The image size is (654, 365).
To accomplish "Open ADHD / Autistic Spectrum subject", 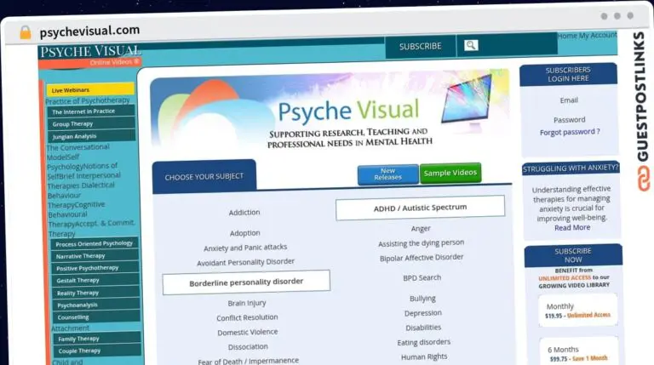I will pos(420,207).
